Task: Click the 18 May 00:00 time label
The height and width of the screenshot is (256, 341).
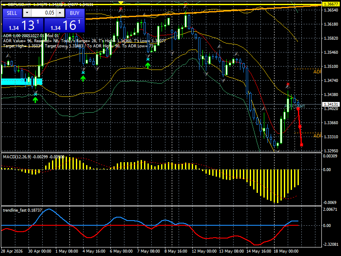Action: (x=286, y=251)
